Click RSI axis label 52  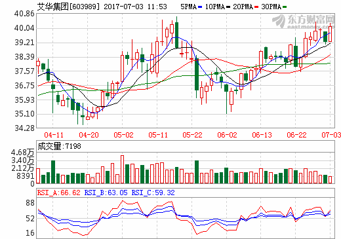(30, 219)
